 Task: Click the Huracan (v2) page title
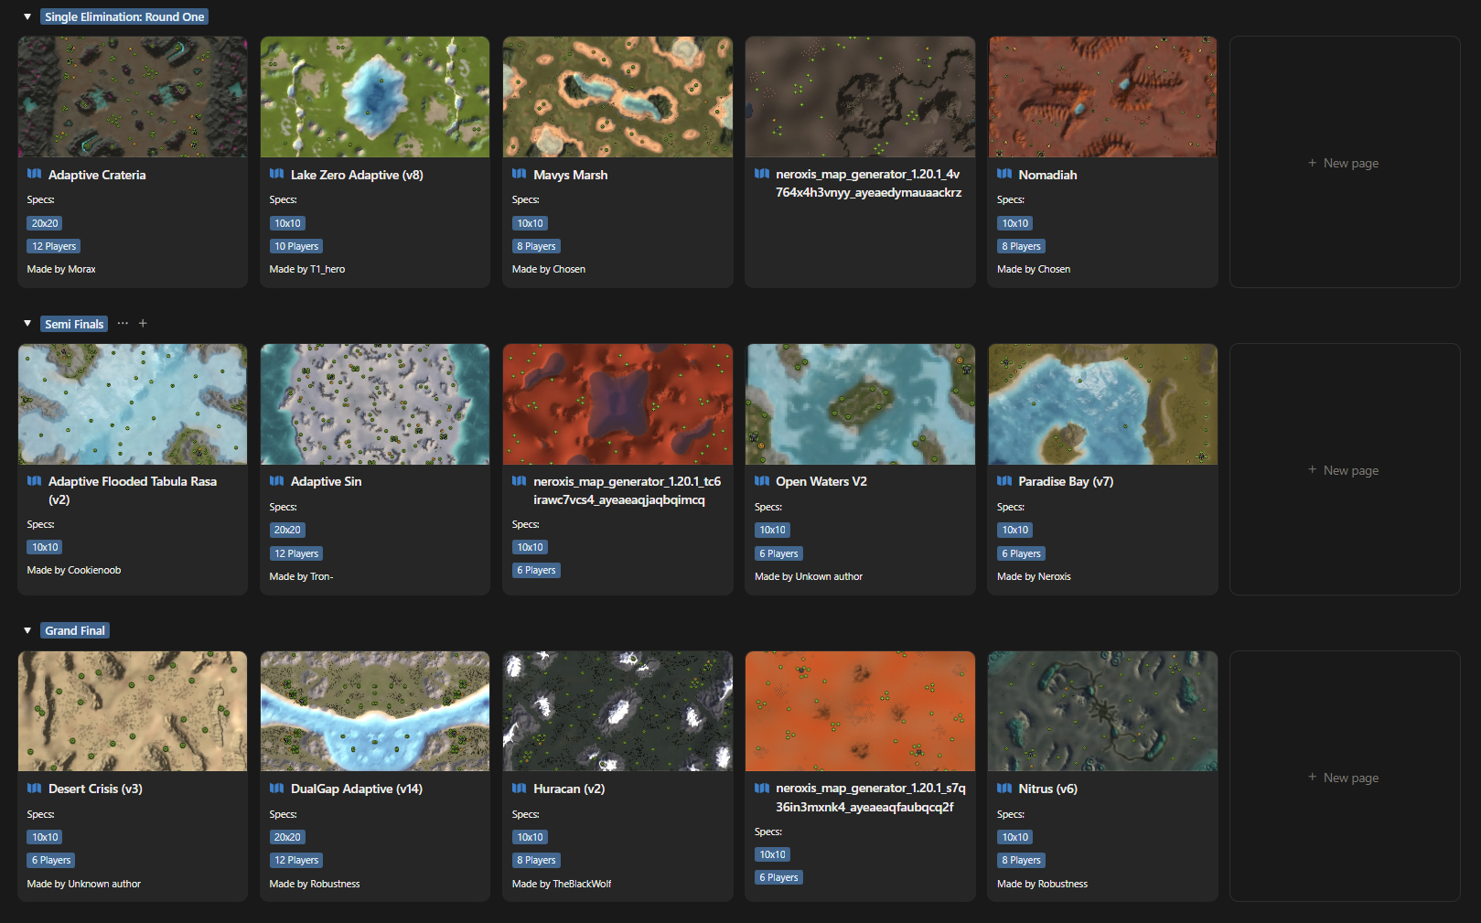click(569, 789)
